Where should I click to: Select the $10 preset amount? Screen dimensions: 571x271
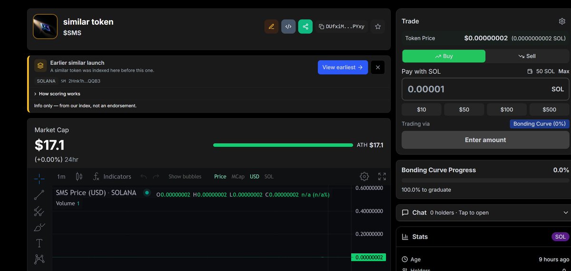(422, 110)
